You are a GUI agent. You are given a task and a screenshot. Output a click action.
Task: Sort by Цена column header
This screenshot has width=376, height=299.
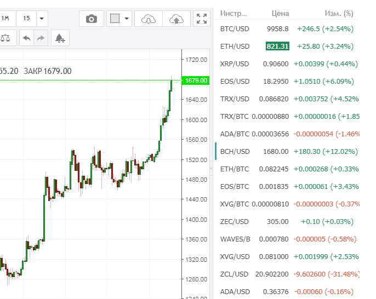[x=280, y=13]
